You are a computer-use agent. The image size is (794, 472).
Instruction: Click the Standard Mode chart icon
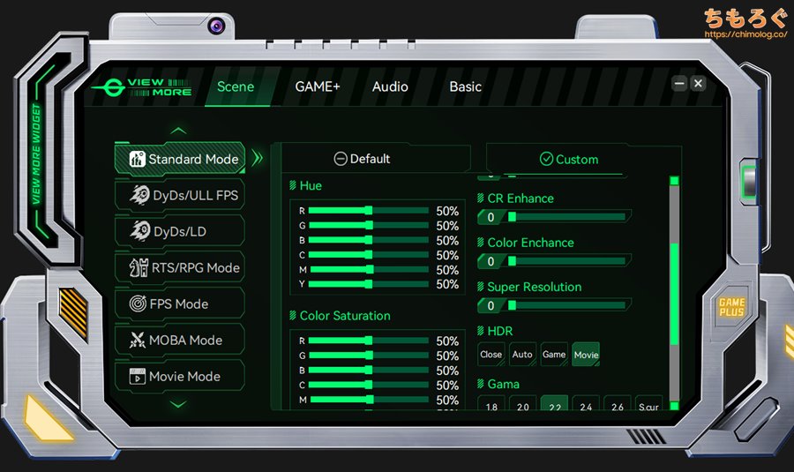click(137, 160)
